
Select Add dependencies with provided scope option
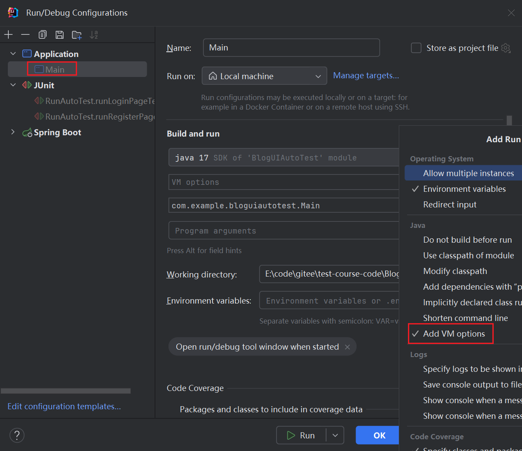point(463,287)
